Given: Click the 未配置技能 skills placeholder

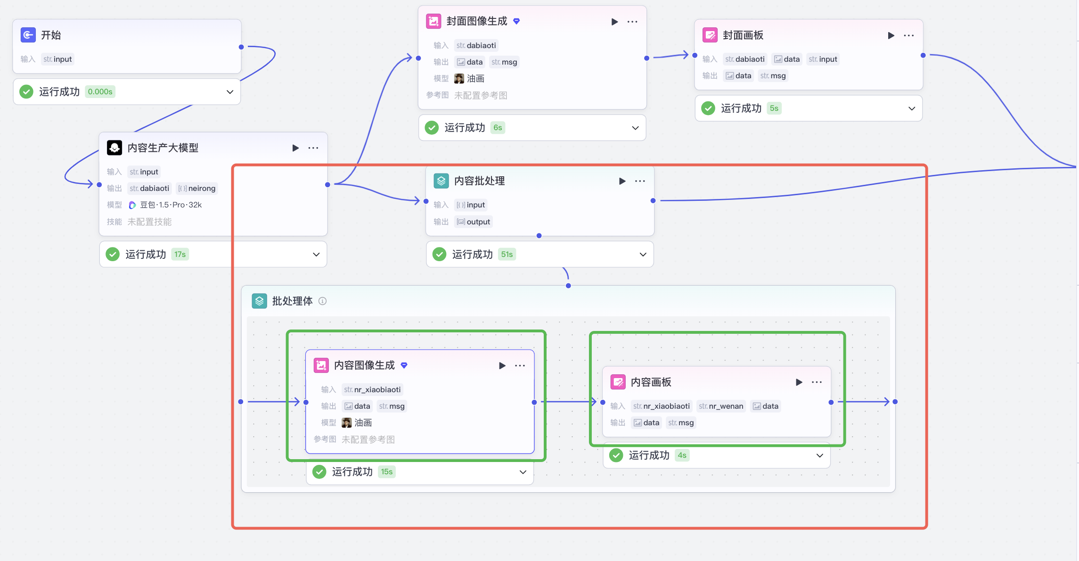Looking at the screenshot, I should (x=149, y=222).
